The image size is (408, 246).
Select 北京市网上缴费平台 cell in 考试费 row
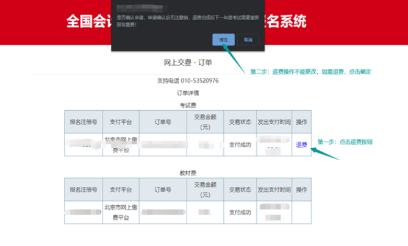click(x=120, y=145)
